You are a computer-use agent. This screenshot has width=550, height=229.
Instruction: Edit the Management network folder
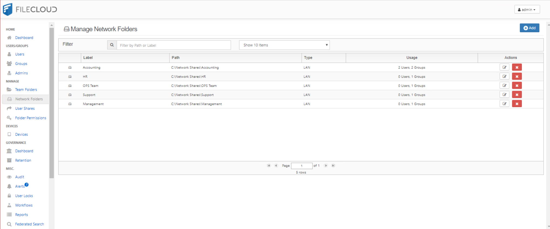(504, 104)
